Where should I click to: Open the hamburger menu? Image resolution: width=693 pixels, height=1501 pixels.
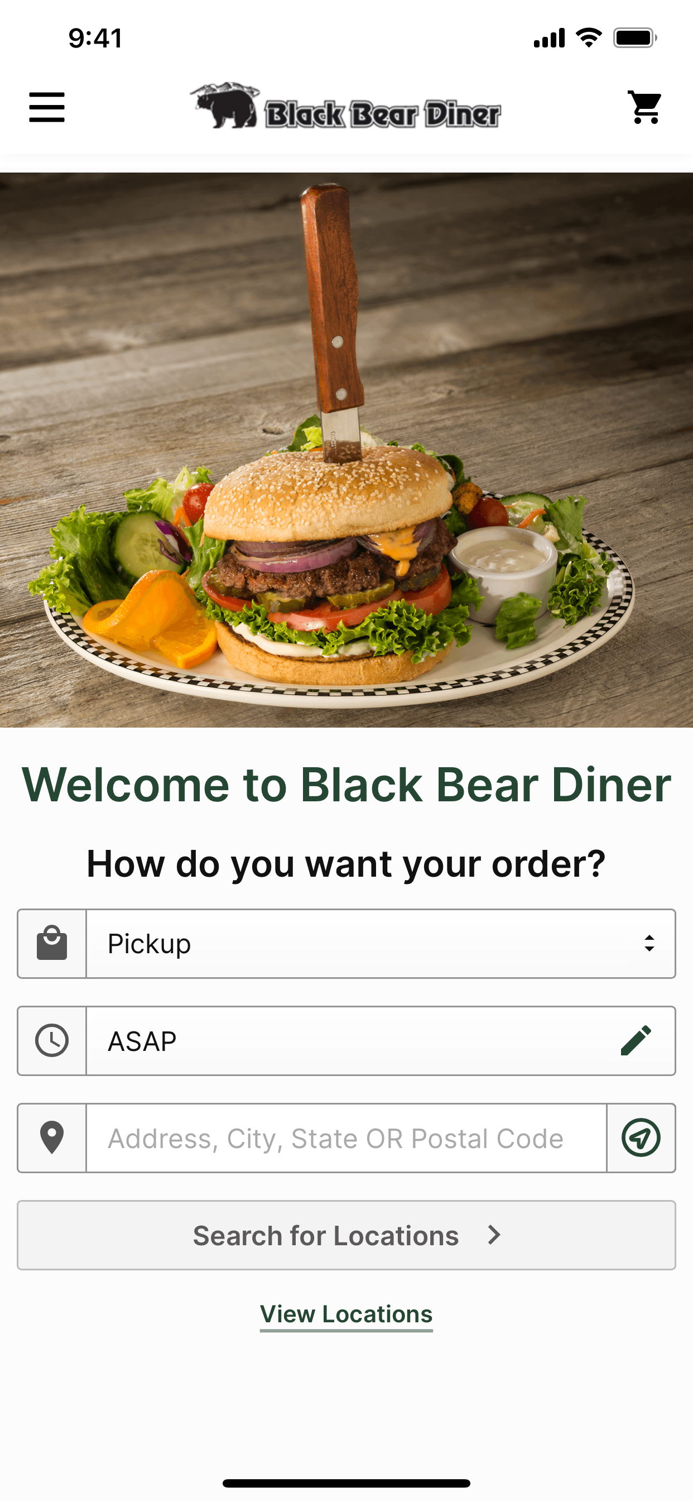[46, 107]
